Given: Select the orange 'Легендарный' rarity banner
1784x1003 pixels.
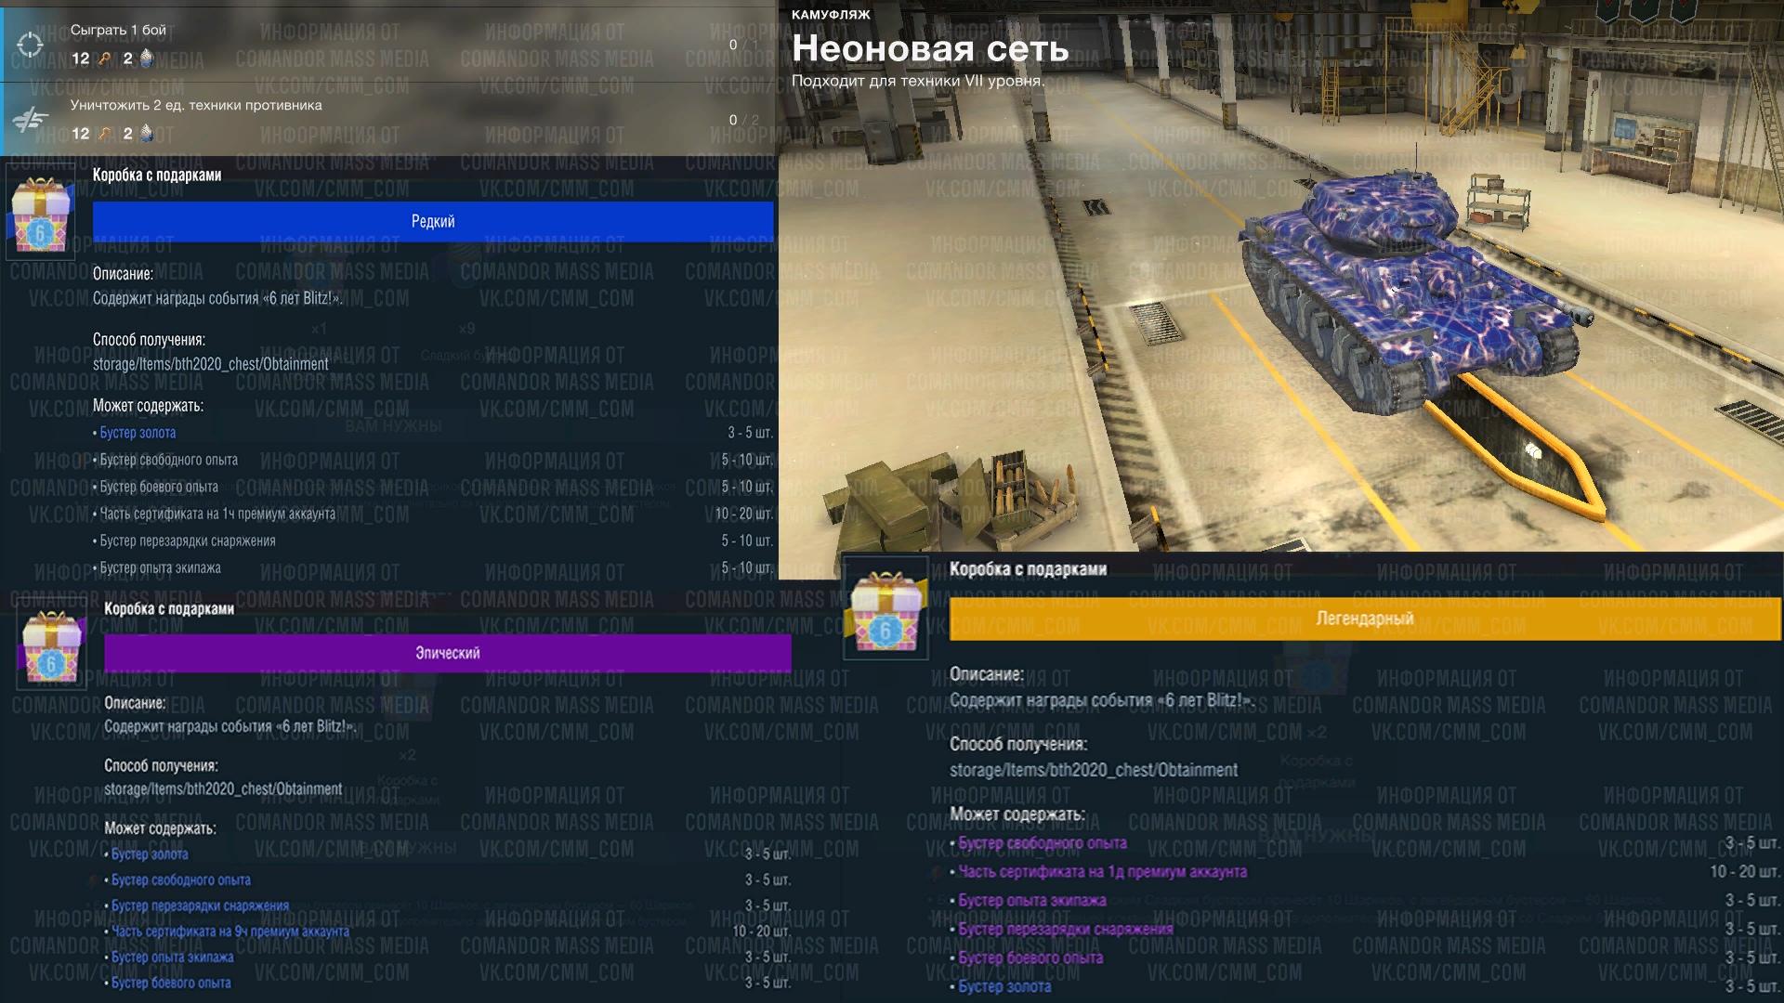Looking at the screenshot, I should pos(1365,619).
